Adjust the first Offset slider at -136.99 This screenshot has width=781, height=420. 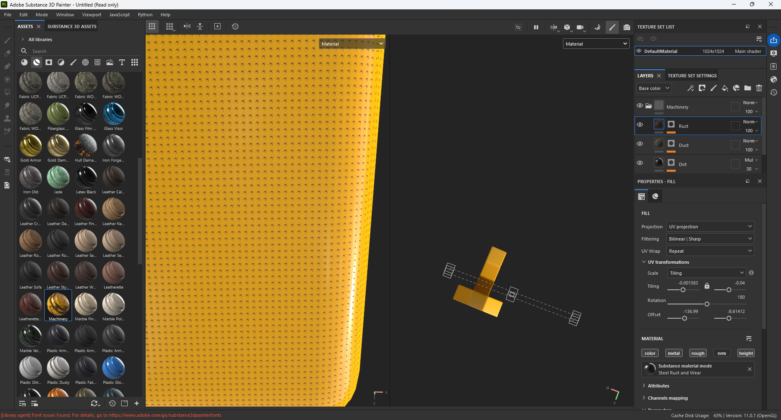pyautogui.click(x=685, y=318)
